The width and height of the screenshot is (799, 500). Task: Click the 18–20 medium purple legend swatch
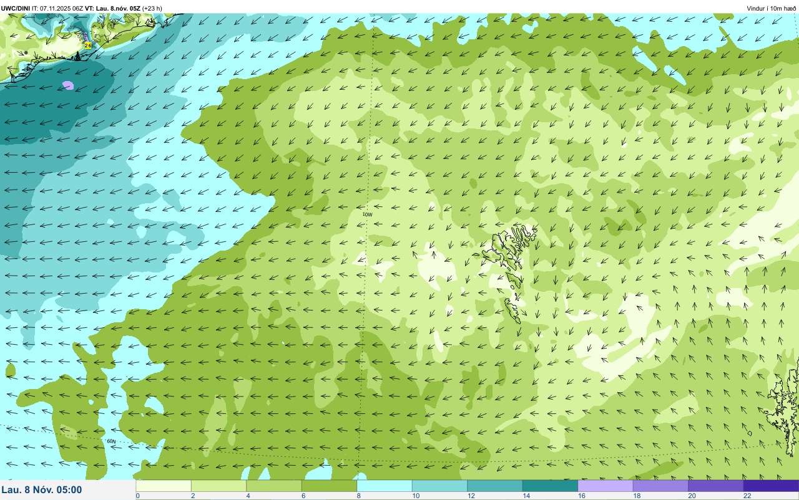pos(660,486)
